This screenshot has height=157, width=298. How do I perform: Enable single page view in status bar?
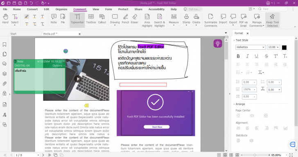pyautogui.click(x=219, y=155)
